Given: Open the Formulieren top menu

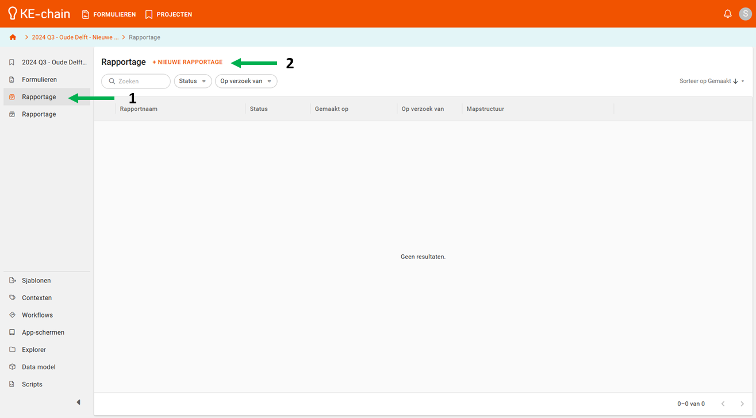Looking at the screenshot, I should (109, 14).
